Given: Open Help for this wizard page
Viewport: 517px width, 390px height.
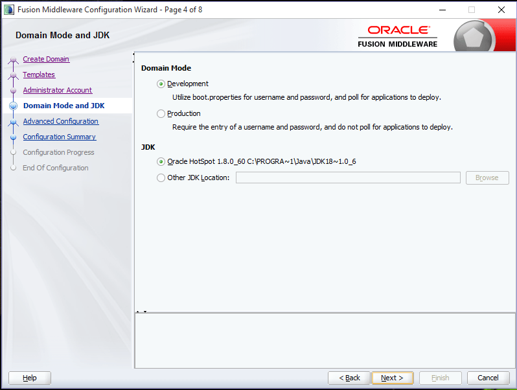Looking at the screenshot, I should 30,378.
